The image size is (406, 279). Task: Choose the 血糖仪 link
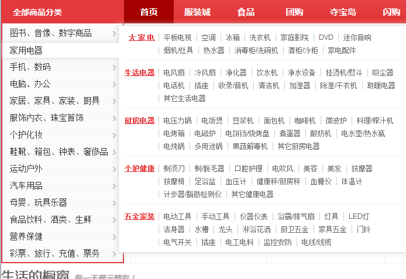tap(321, 181)
